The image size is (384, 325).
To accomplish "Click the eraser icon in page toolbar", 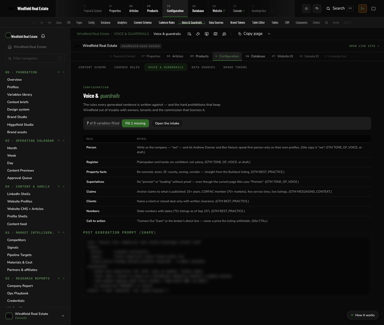I will click(x=198, y=34).
